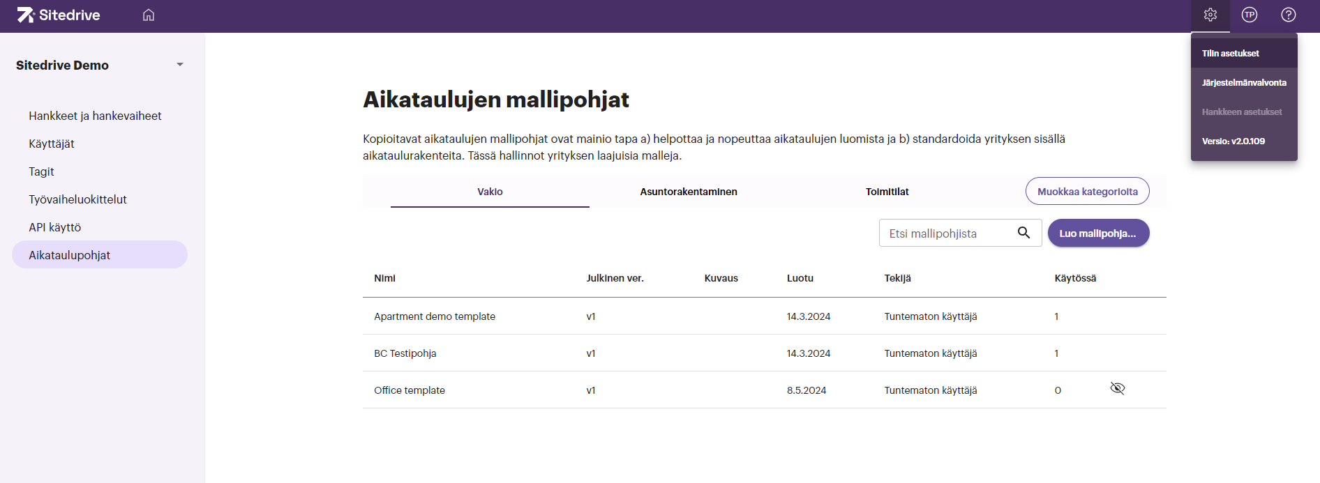The image size is (1320, 483).
Task: Open Käyttäjät in sidebar
Action: pyautogui.click(x=100, y=144)
